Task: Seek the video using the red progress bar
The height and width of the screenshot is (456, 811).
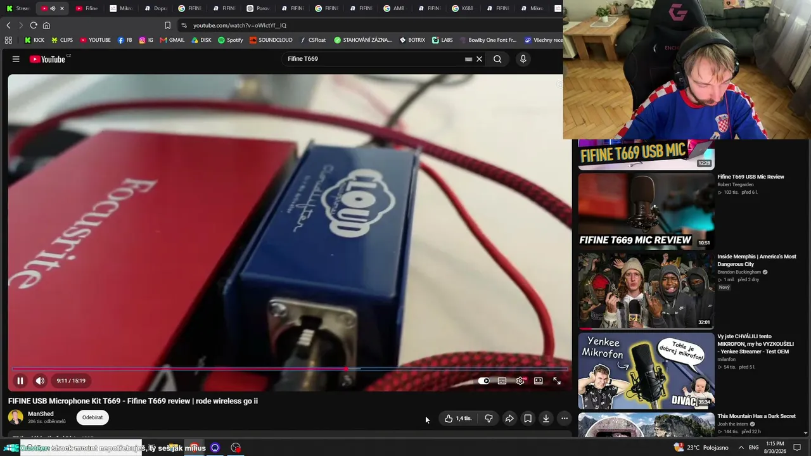Action: click(x=290, y=369)
